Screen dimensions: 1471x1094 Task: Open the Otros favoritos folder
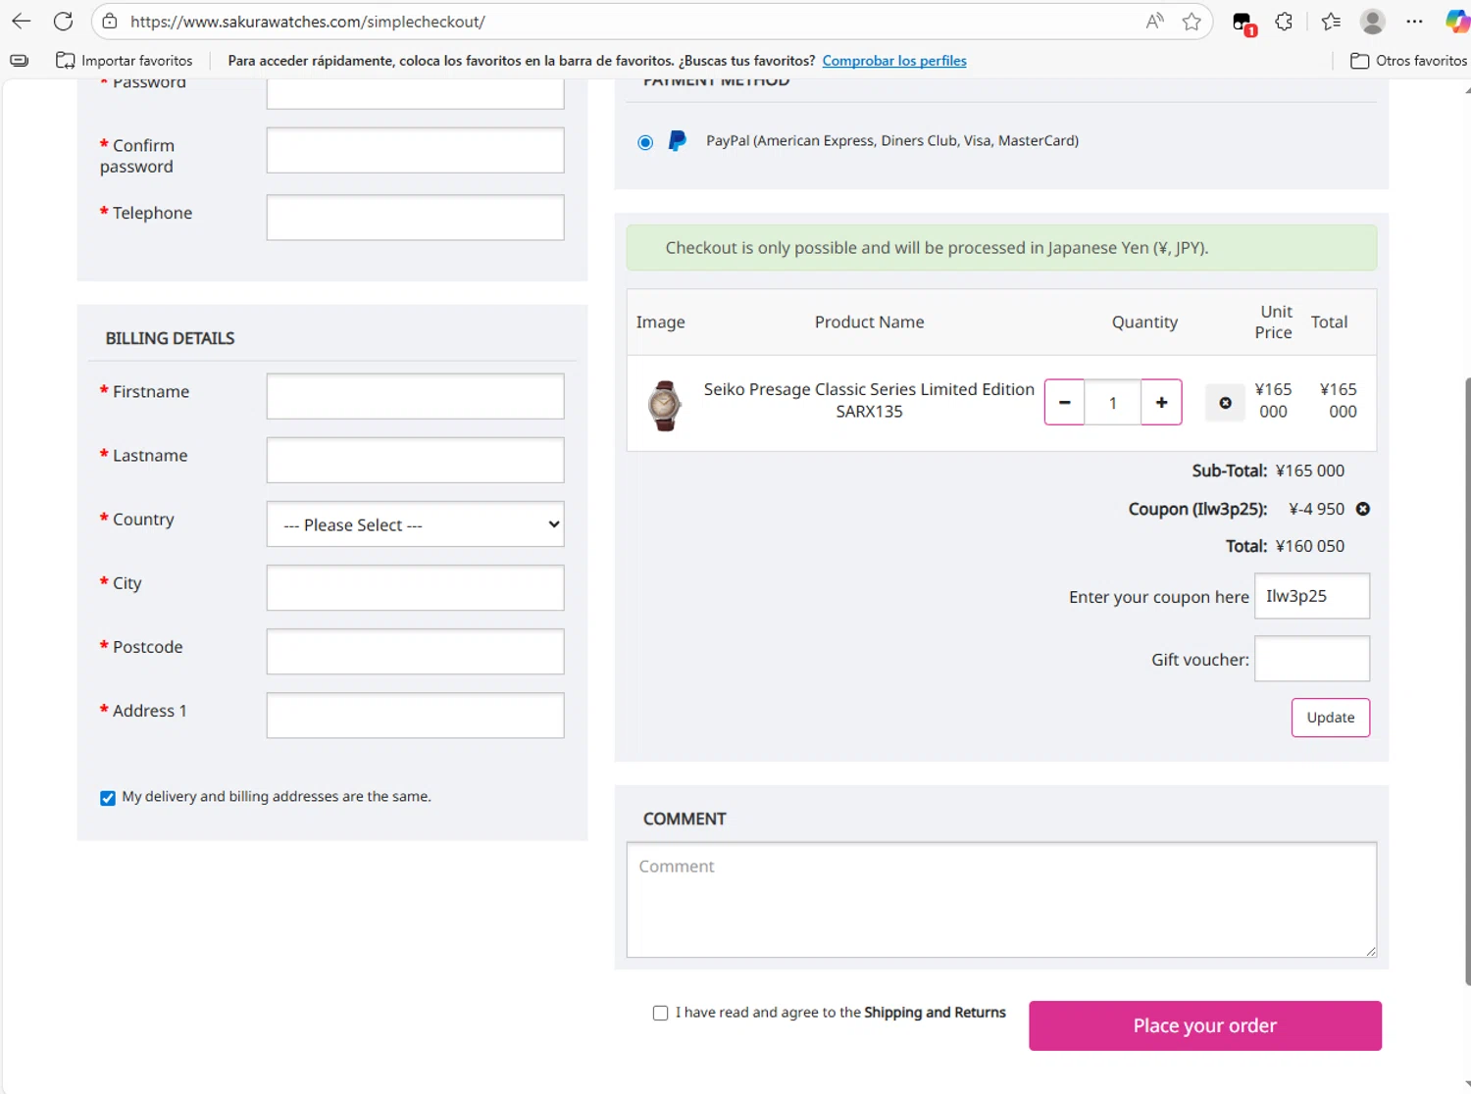1408,61
